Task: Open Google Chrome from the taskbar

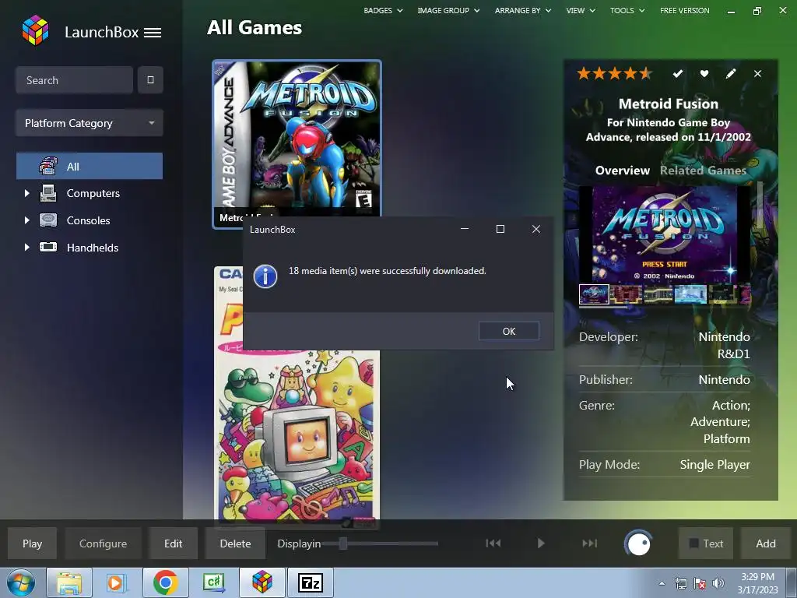Action: click(x=165, y=582)
